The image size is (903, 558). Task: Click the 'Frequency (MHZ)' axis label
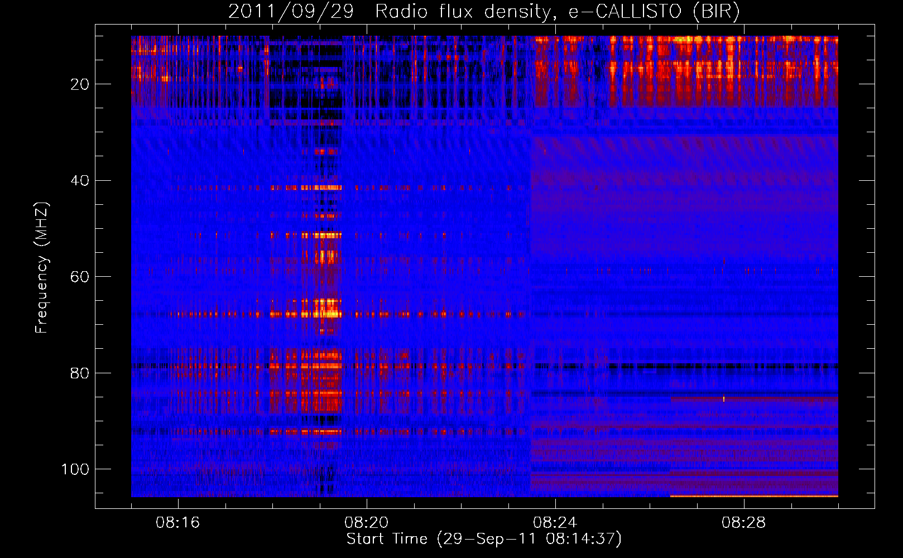(x=42, y=268)
